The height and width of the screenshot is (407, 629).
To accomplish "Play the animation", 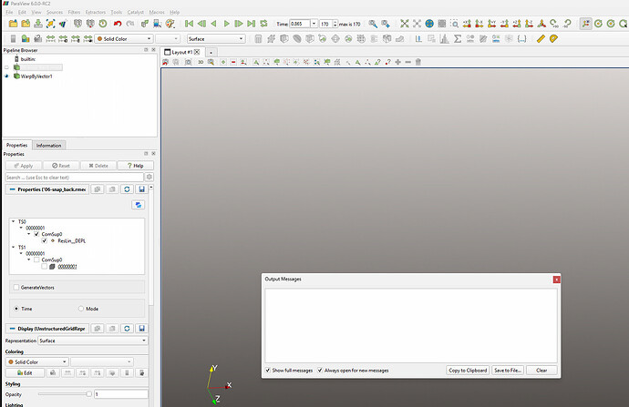I will tap(226, 24).
